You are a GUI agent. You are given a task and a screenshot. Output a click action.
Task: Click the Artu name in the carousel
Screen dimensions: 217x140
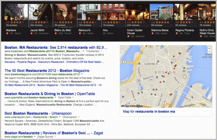(x=105, y=30)
